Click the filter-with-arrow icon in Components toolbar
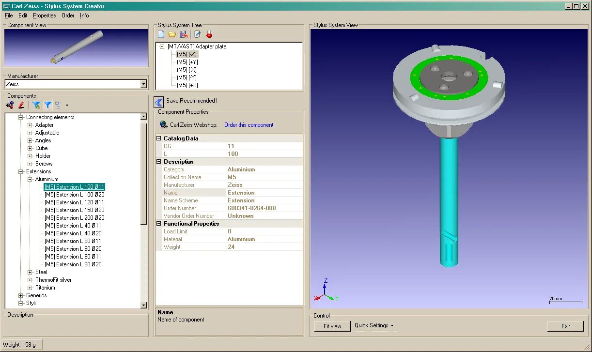The image size is (592, 352). [36, 105]
